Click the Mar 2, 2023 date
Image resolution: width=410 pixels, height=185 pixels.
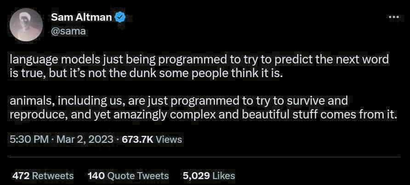point(85,139)
